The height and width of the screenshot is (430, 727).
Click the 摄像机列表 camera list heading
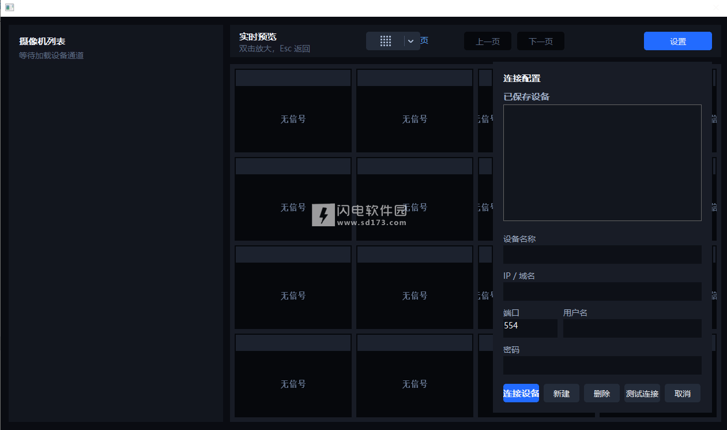click(x=42, y=42)
